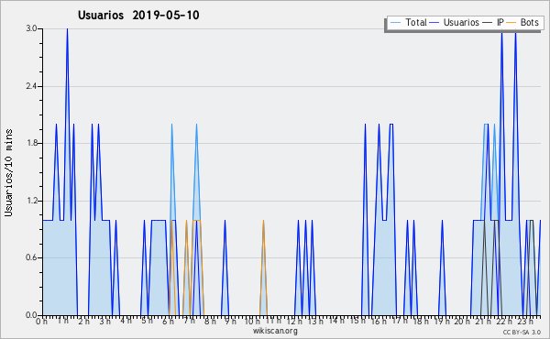Select the 'Usuarios' legend entry
Image resolution: width=550 pixels, height=339 pixels.
pos(461,23)
